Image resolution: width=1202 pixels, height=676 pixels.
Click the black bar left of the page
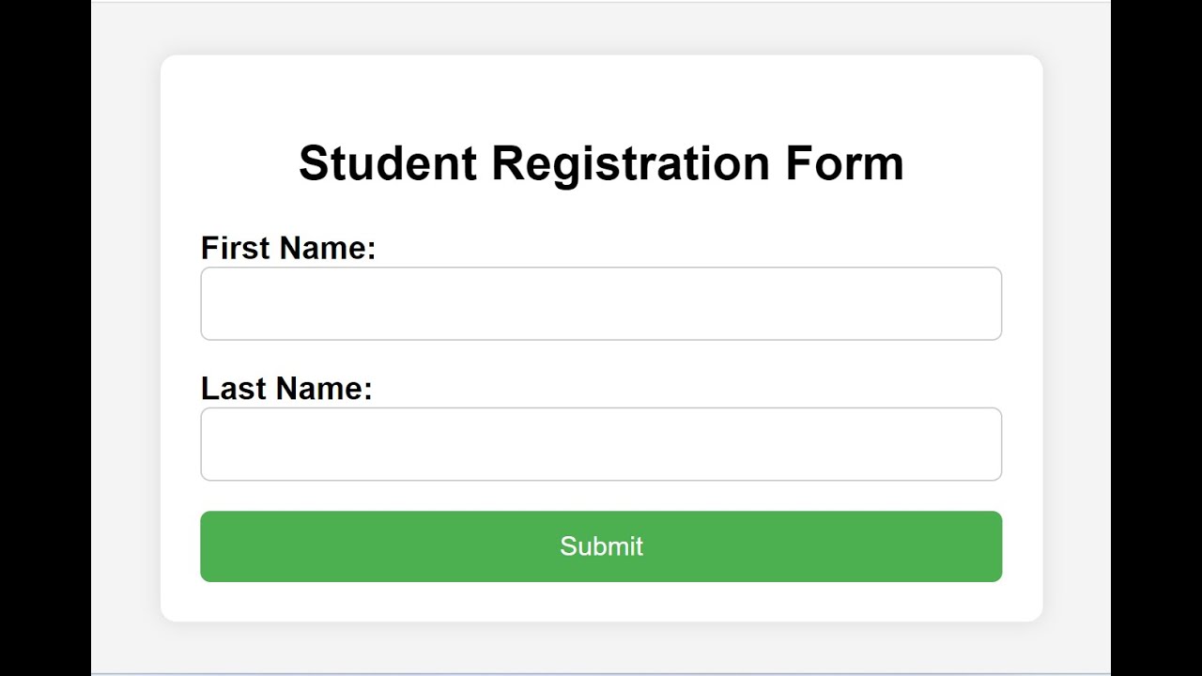pos(45,338)
